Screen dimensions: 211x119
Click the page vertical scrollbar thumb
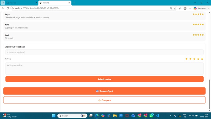pos(209,94)
